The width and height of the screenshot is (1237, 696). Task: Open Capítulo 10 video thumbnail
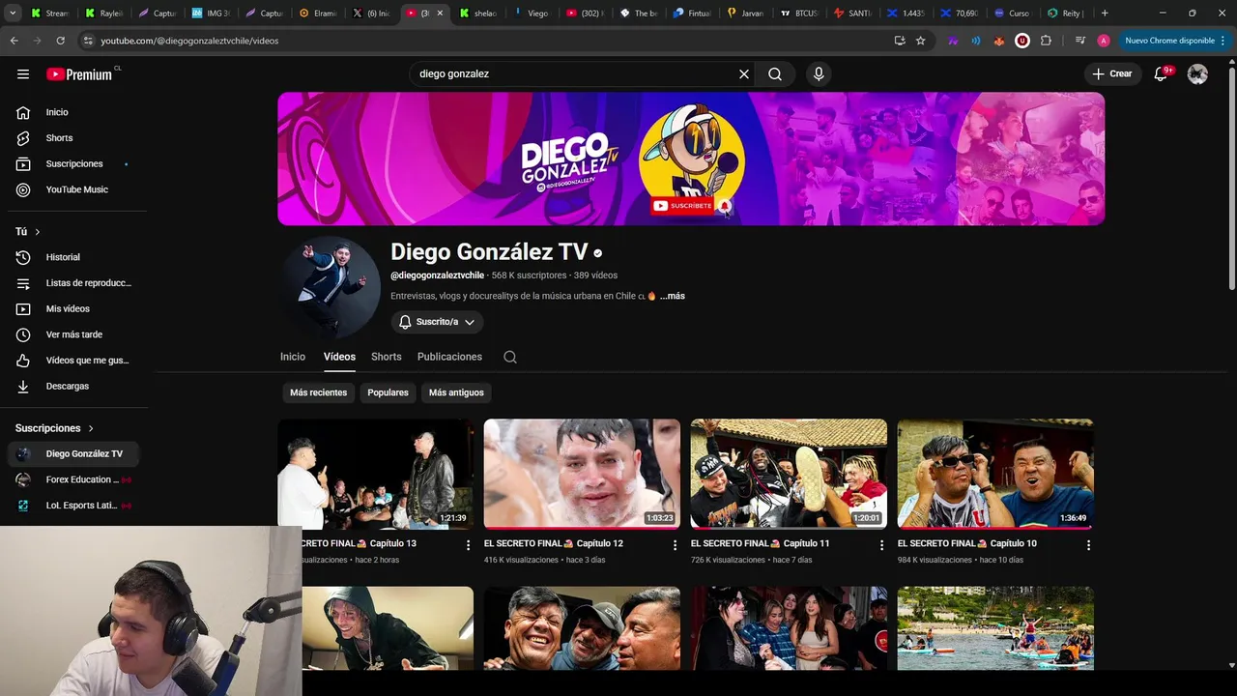pyautogui.click(x=995, y=474)
